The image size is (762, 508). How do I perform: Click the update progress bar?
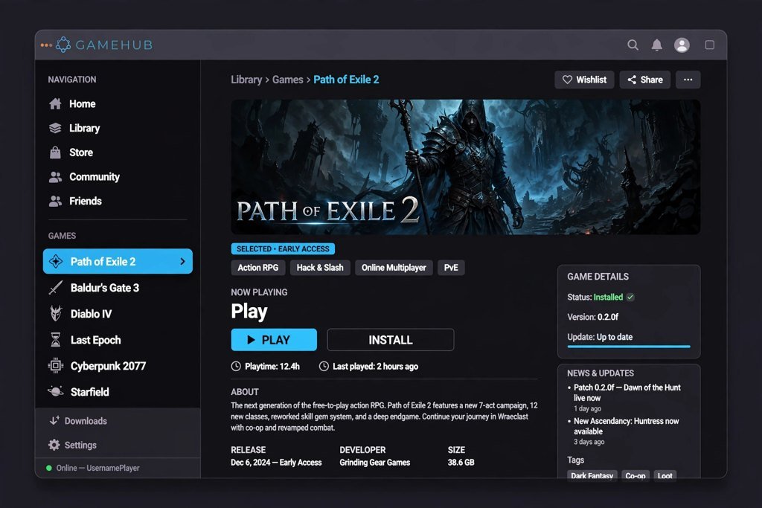[629, 347]
